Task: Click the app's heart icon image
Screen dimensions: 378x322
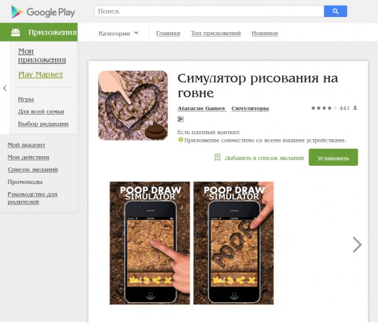Action: tap(133, 105)
